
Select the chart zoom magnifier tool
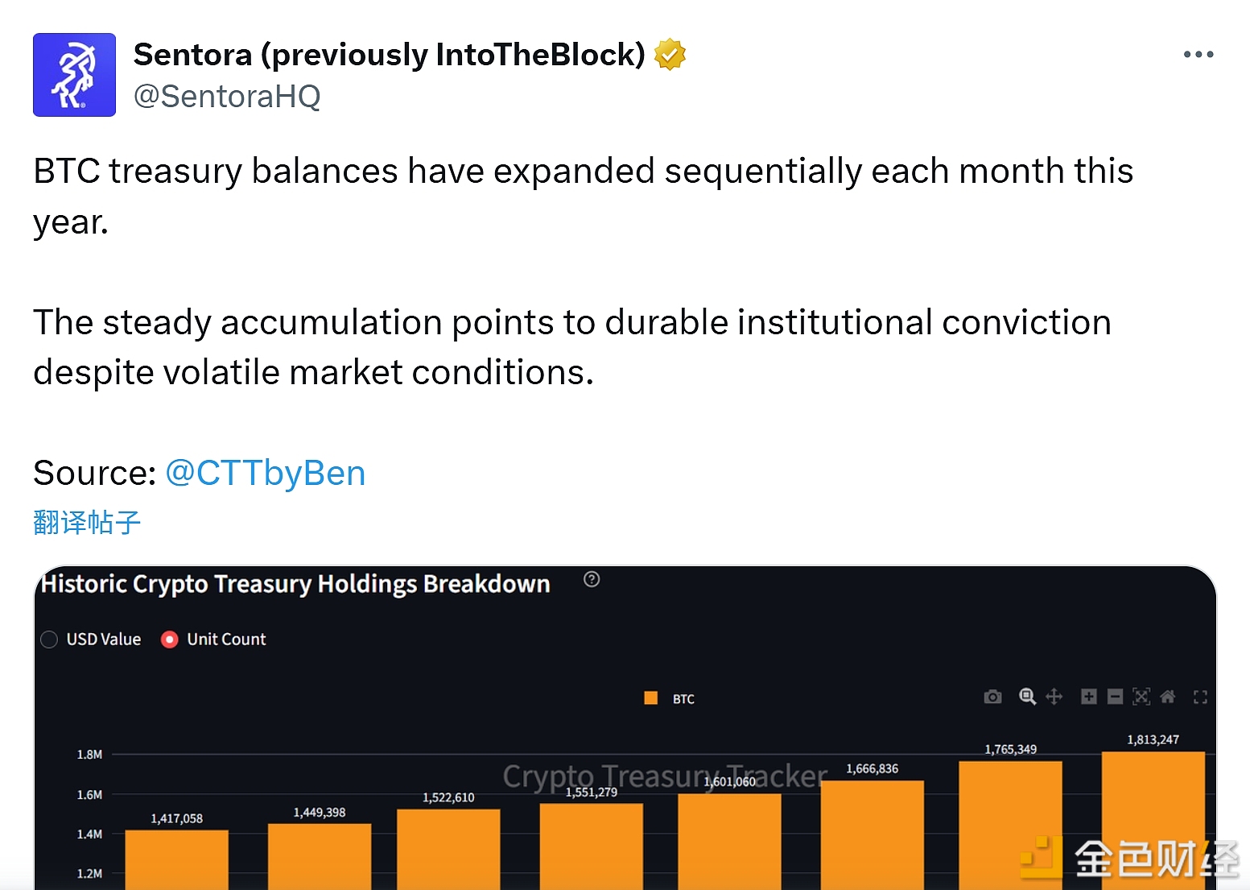coord(1027,697)
